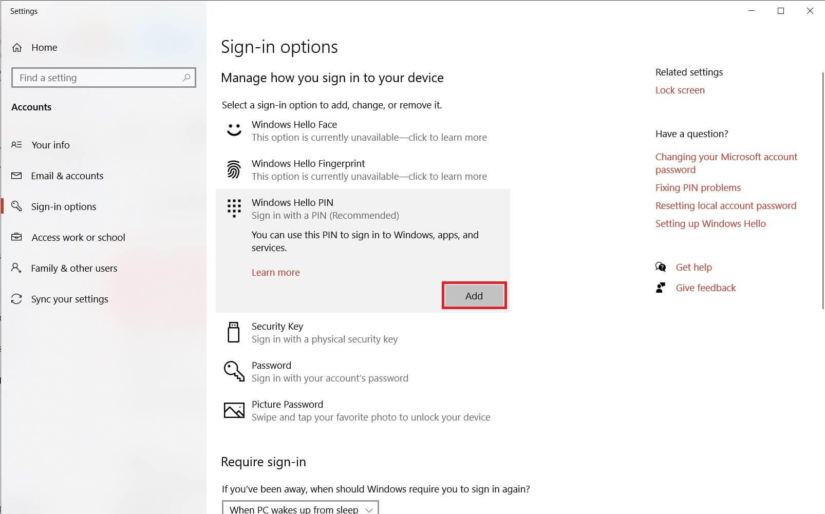Viewport: 825px width, 514px height.
Task: Collapse Windows Hello PIN option
Action: point(363,208)
